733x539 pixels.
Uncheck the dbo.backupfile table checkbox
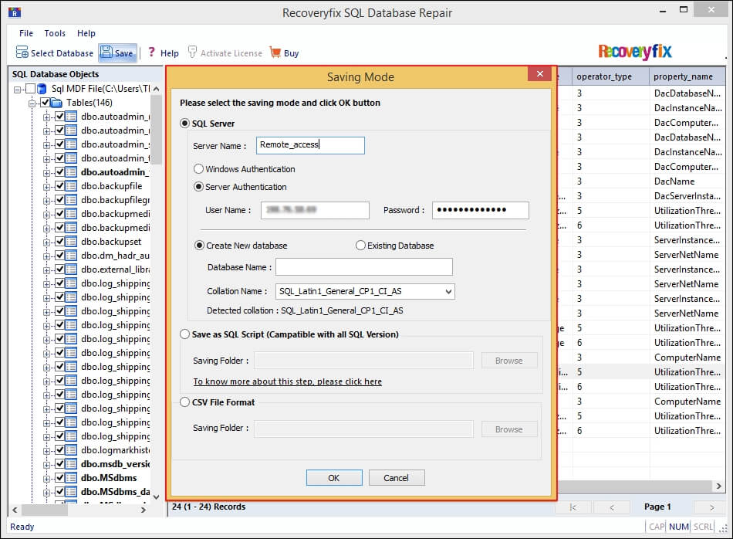coord(60,186)
